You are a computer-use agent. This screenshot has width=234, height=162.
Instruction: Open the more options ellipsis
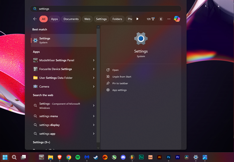169,19
